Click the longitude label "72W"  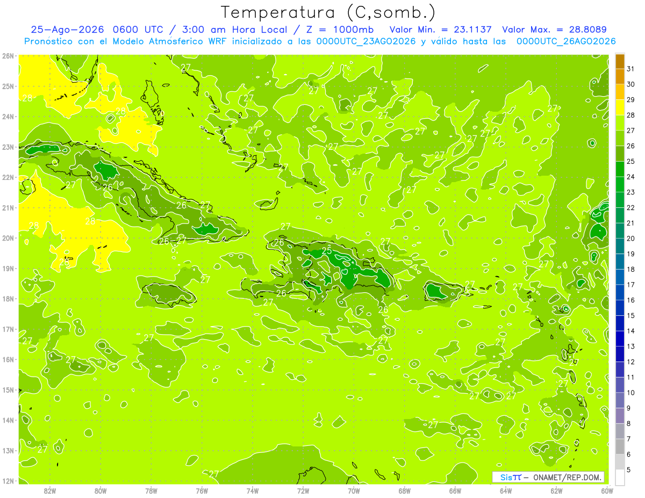pyautogui.click(x=303, y=490)
